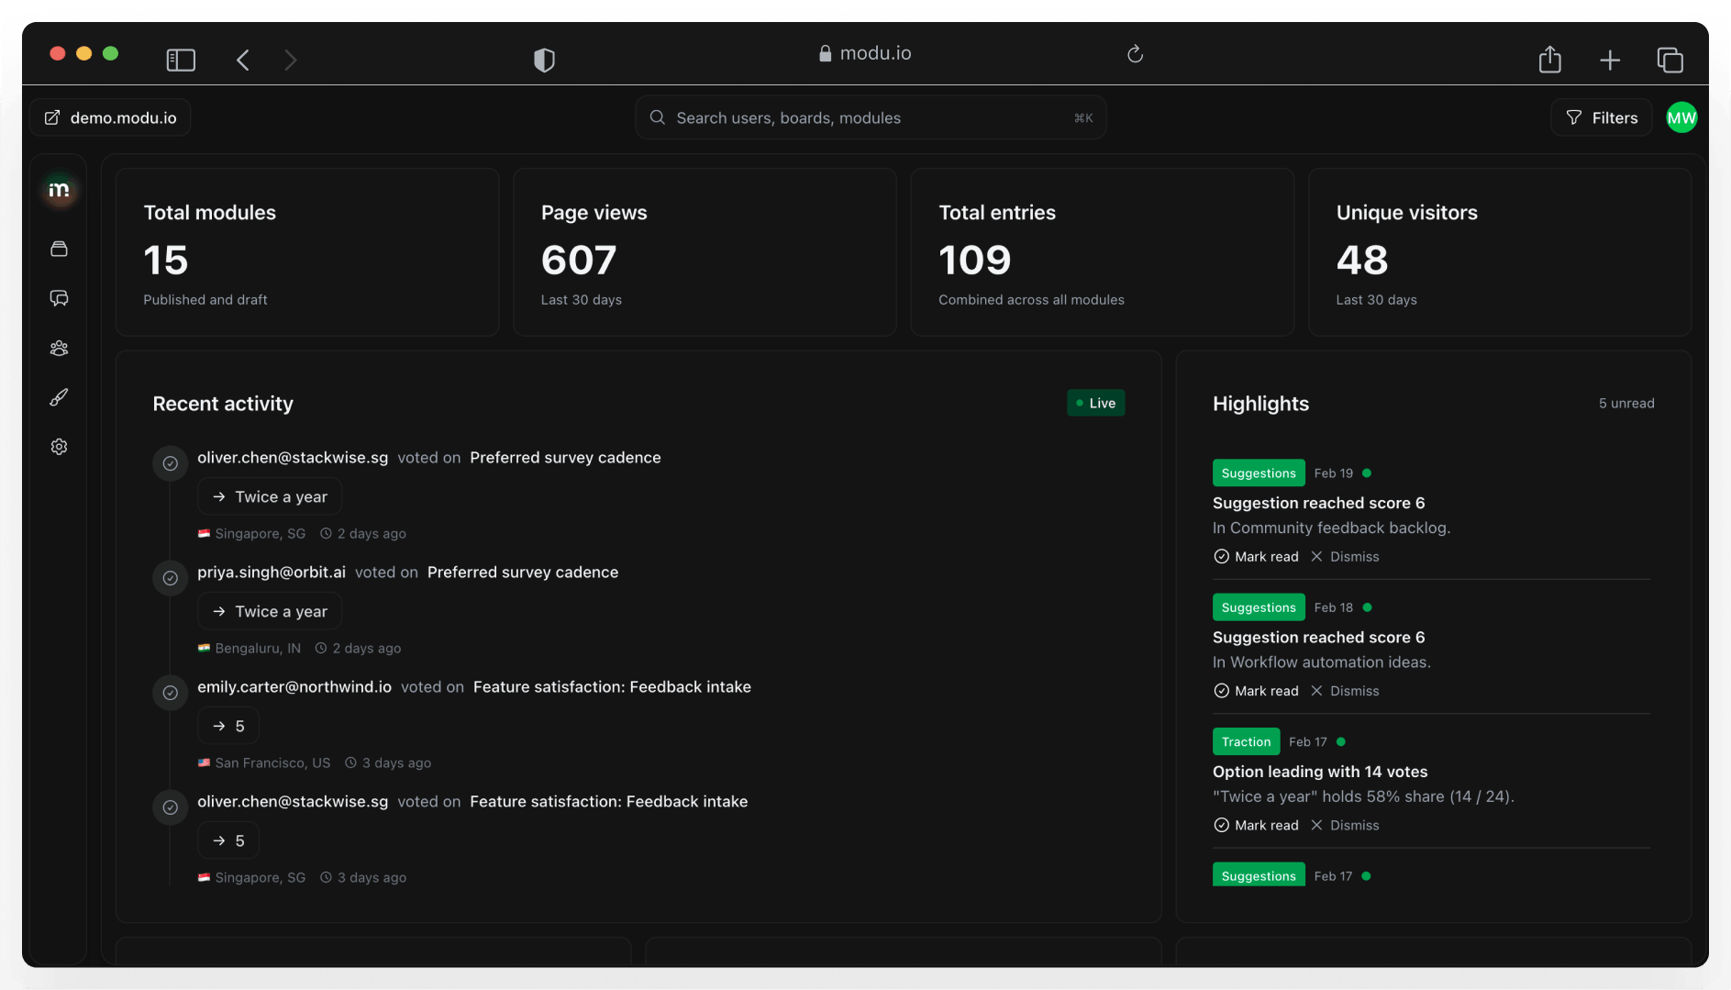This screenshot has width=1731, height=990.
Task: Open a new browser tab
Action: (x=1610, y=59)
